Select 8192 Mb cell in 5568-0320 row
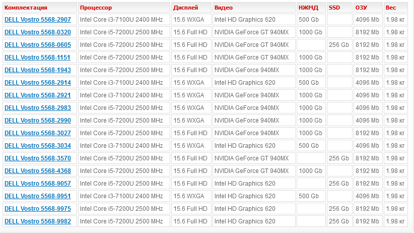This screenshot has height=233, width=414. (368, 32)
